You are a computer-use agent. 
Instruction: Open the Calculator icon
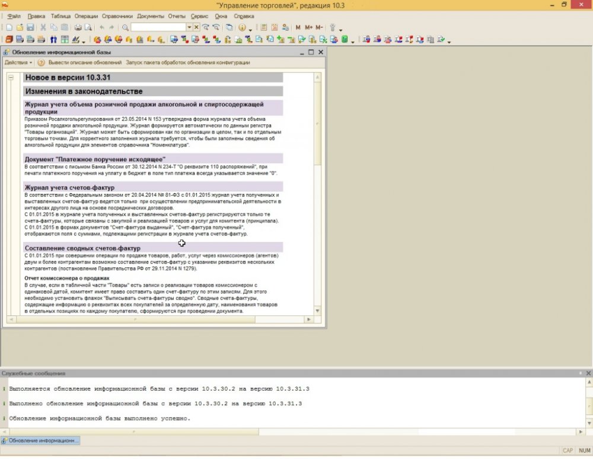click(264, 27)
